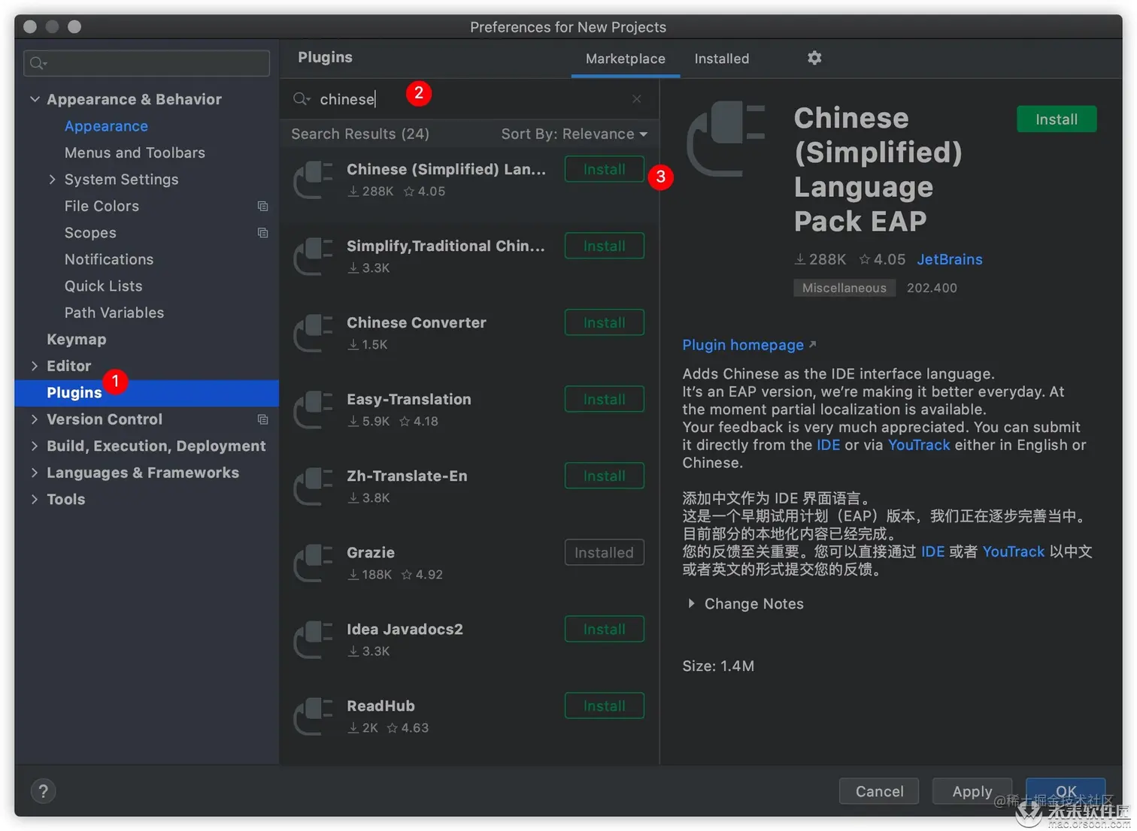
Task: Open the Plugin homepage link
Action: coord(749,345)
